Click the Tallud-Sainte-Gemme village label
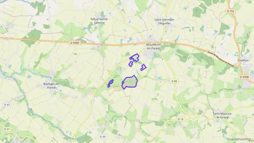 pos(99,21)
